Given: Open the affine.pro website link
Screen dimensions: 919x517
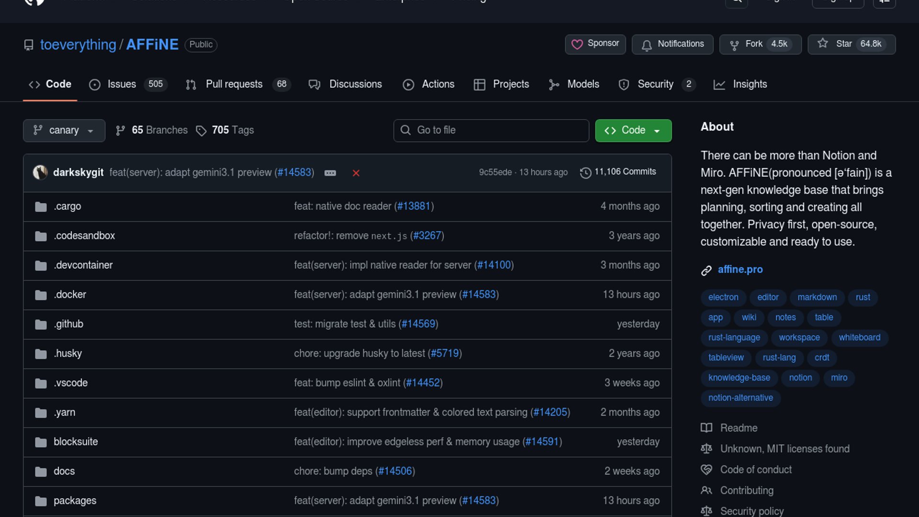Looking at the screenshot, I should click(740, 270).
